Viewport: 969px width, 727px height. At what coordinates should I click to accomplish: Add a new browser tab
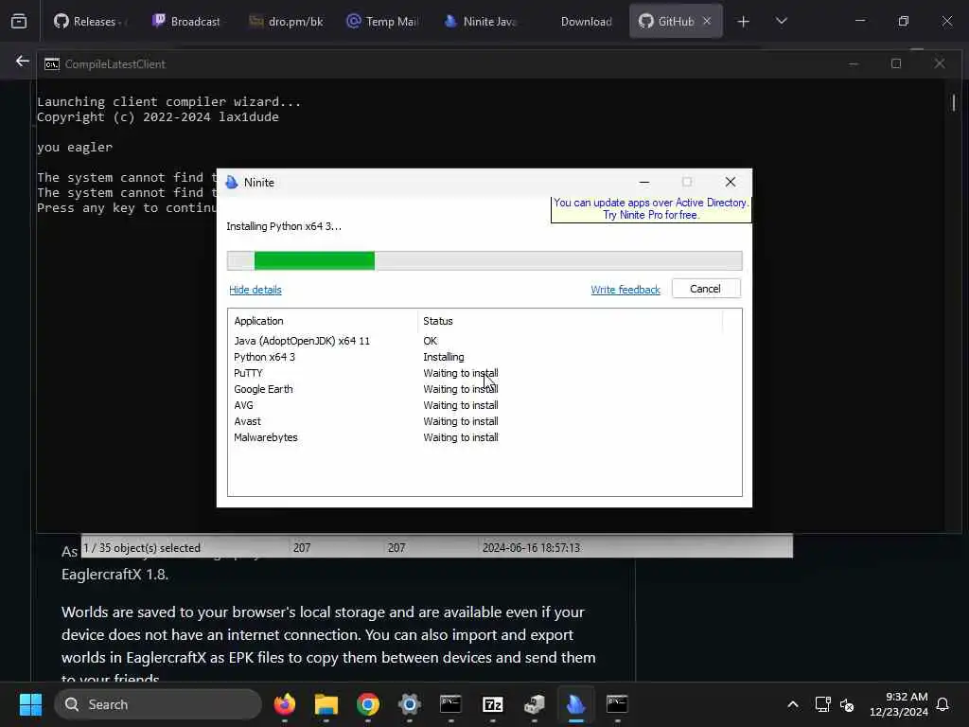pyautogui.click(x=744, y=21)
